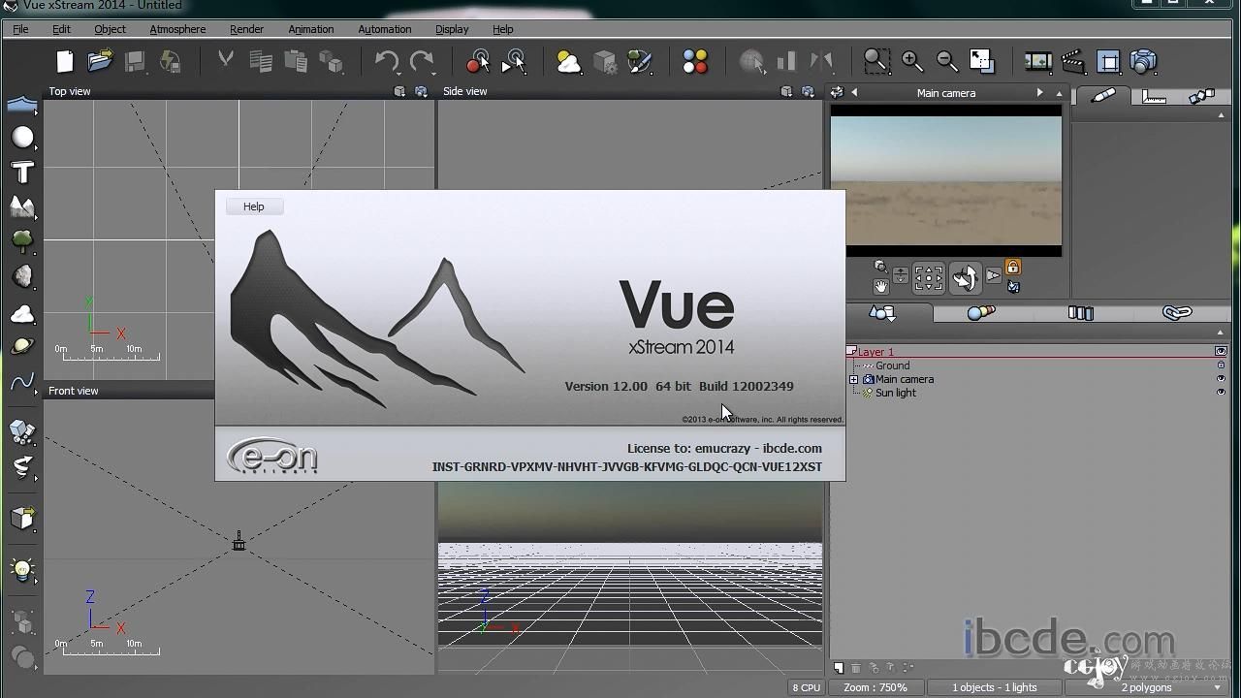The height and width of the screenshot is (698, 1241).
Task: Click Help button in the About dialog
Action: (x=254, y=206)
